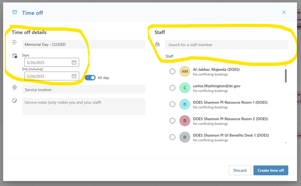Select Resource Room 2 radio button
301x186 pixels.
(173, 121)
